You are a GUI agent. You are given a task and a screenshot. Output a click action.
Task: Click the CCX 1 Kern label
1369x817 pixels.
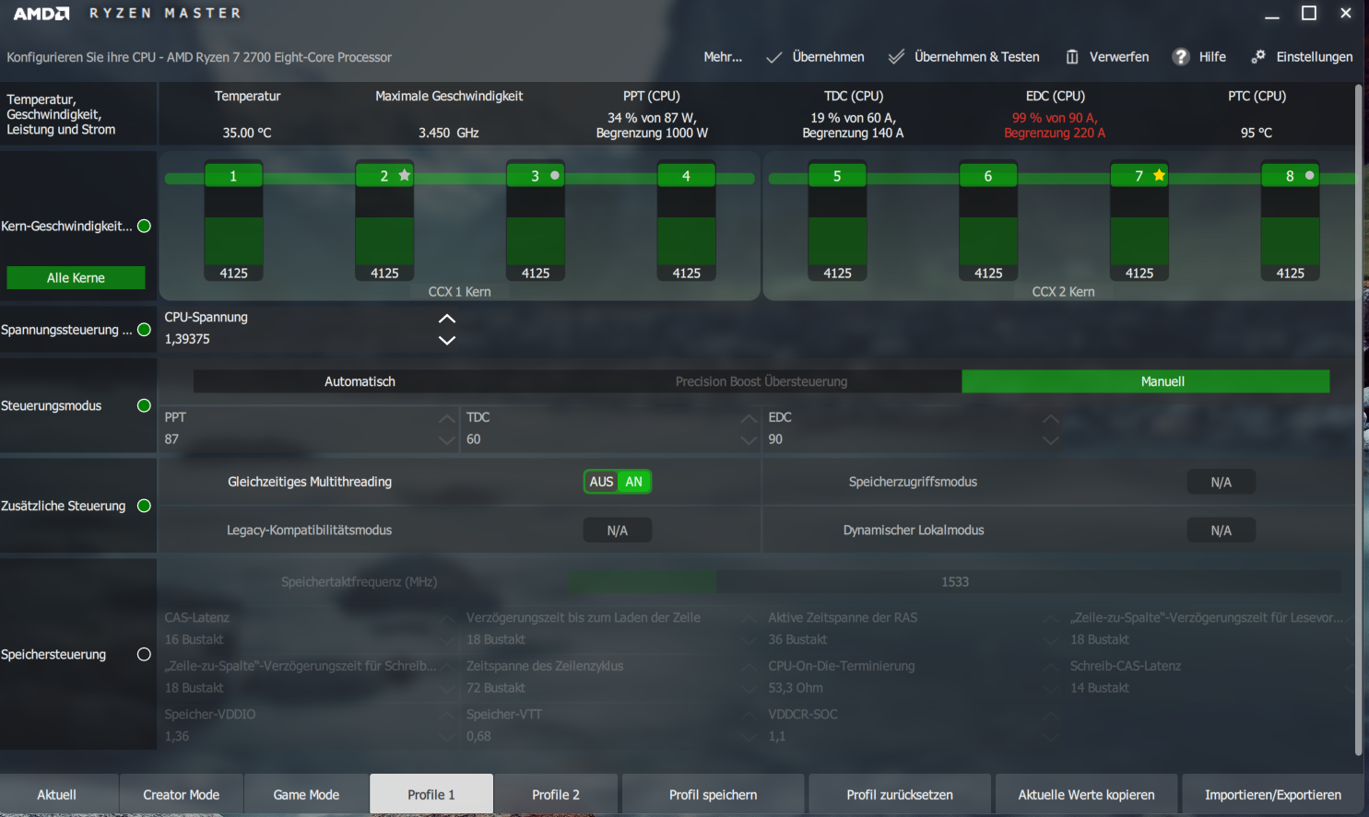(x=459, y=292)
